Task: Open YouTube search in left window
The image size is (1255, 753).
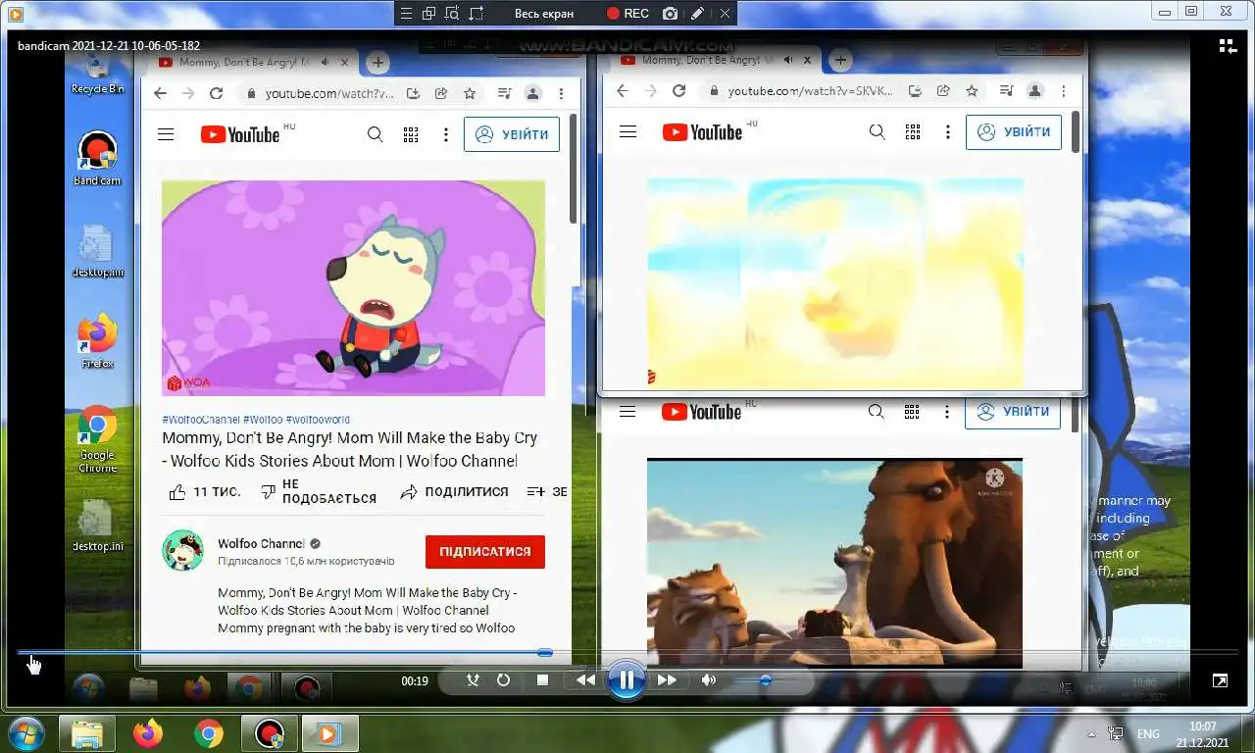Action: click(375, 134)
